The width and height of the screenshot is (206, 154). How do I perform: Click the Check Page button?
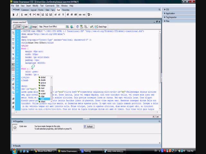tap(101, 27)
